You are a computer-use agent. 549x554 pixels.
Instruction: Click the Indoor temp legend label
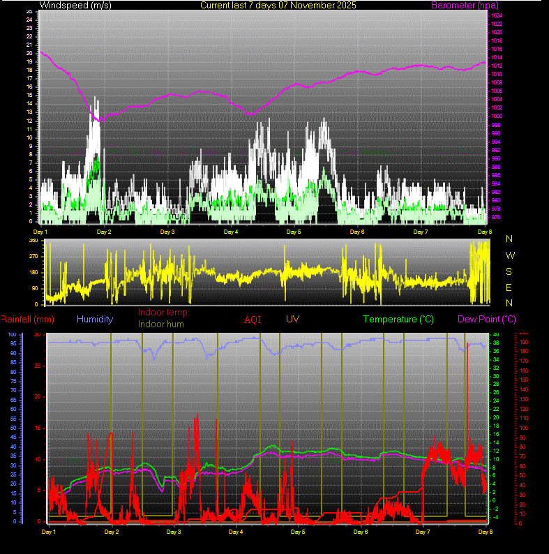coord(163,313)
